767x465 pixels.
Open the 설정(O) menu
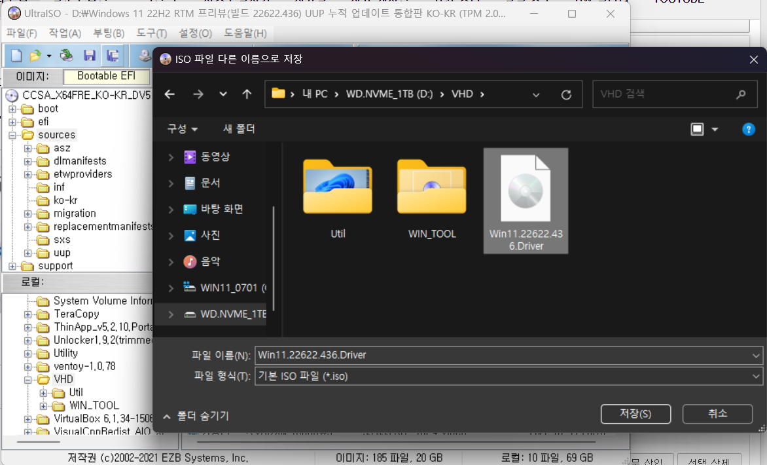tap(195, 33)
